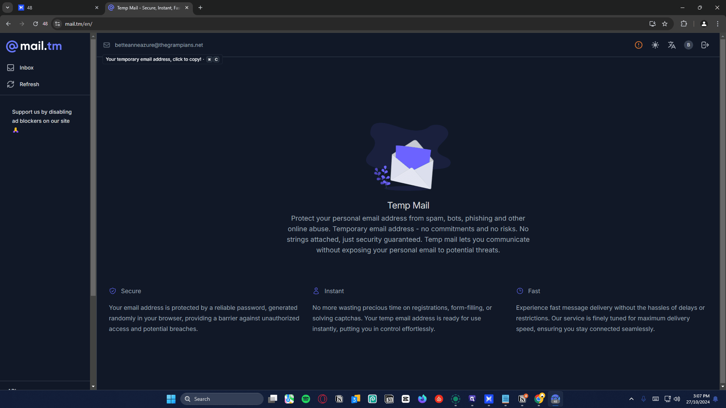726x408 pixels.
Task: Open Spotify from the taskbar
Action: click(306, 399)
